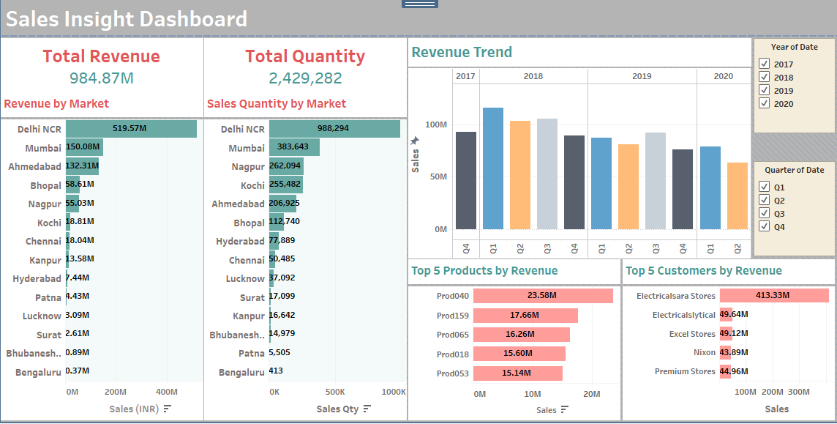This screenshot has height=424, width=837.
Task: Click the Excel Stores customer label
Action: coord(692,334)
